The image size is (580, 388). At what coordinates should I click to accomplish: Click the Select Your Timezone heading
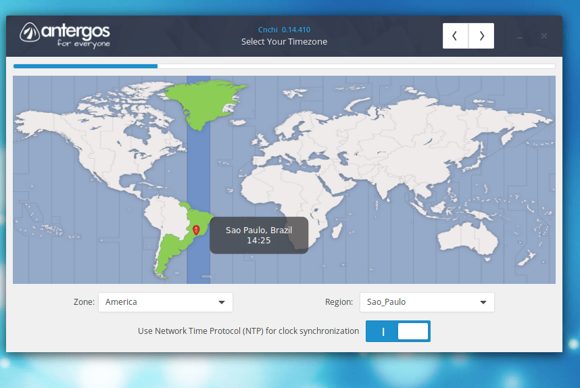284,42
